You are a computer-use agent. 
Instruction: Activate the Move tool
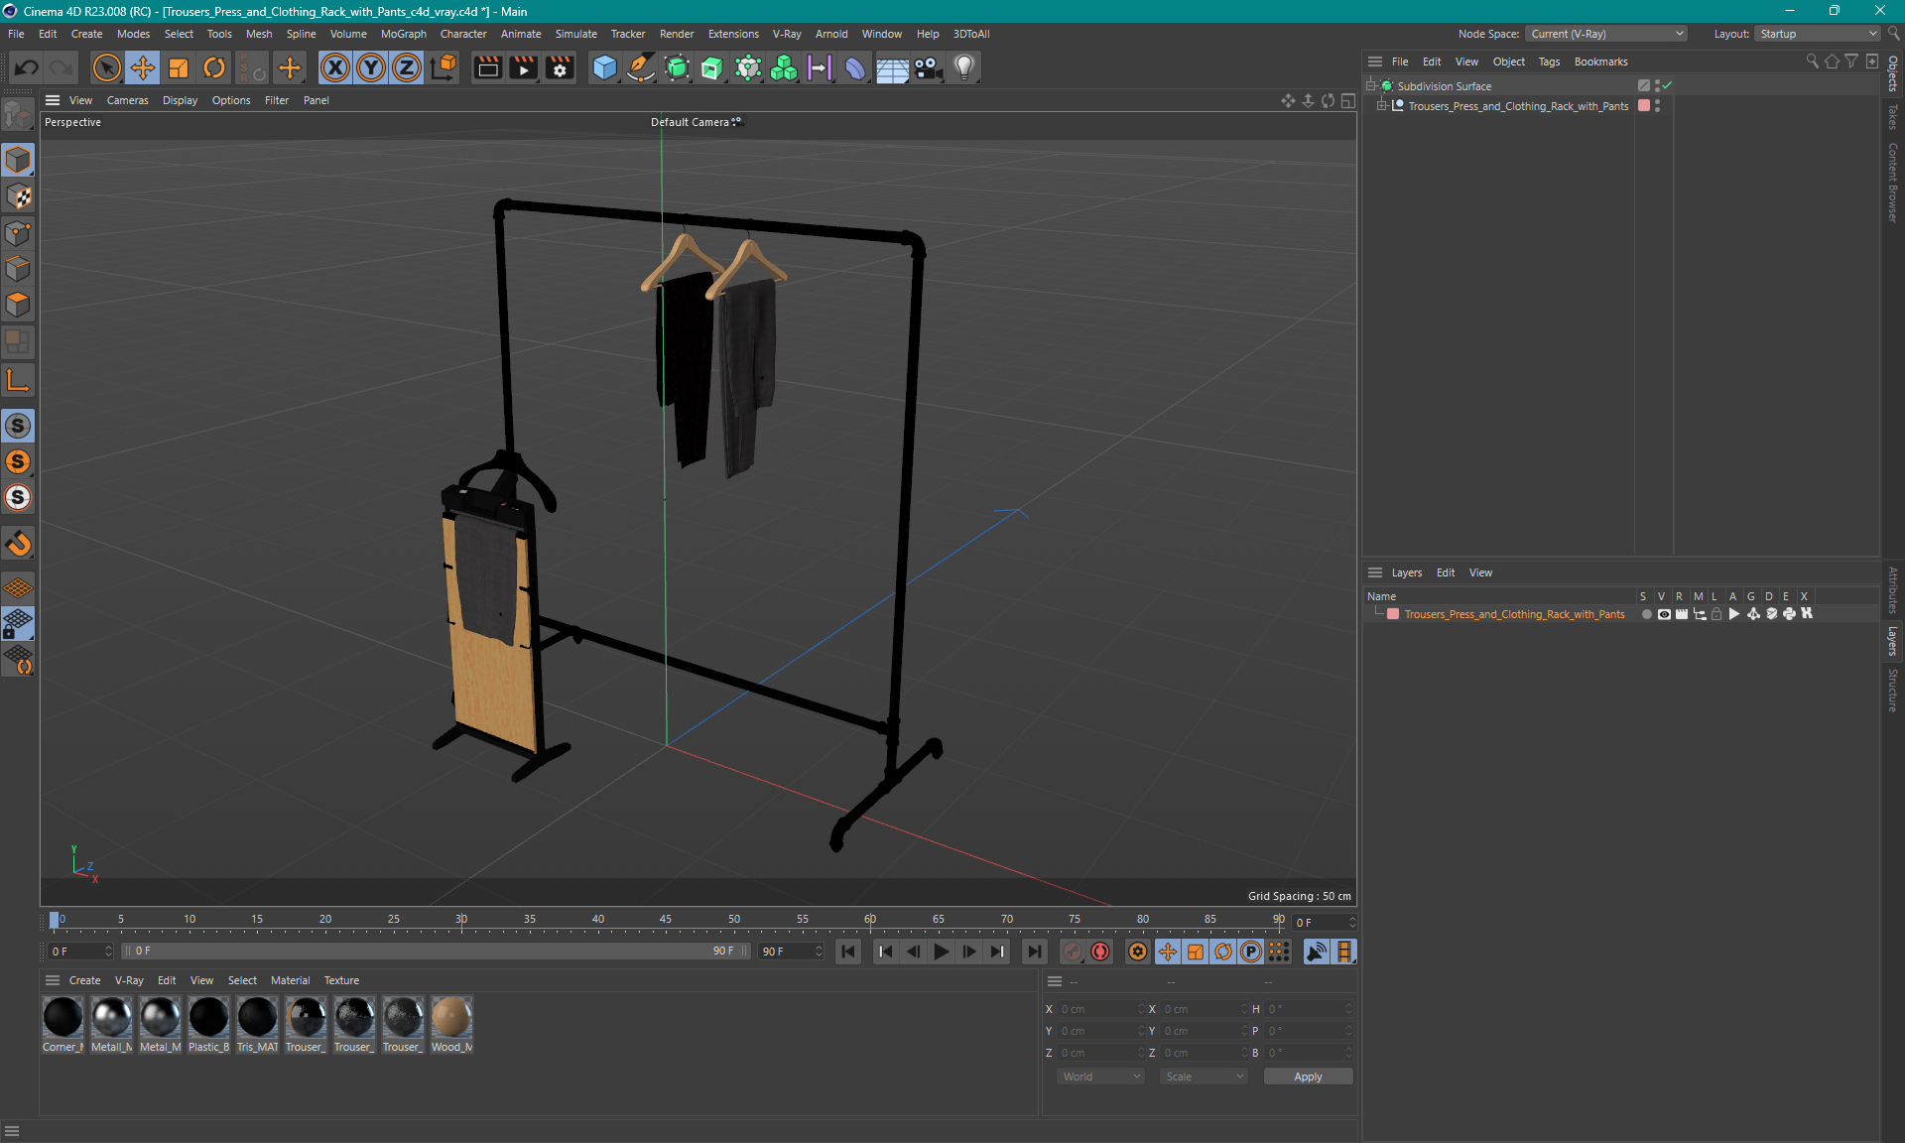tap(143, 67)
